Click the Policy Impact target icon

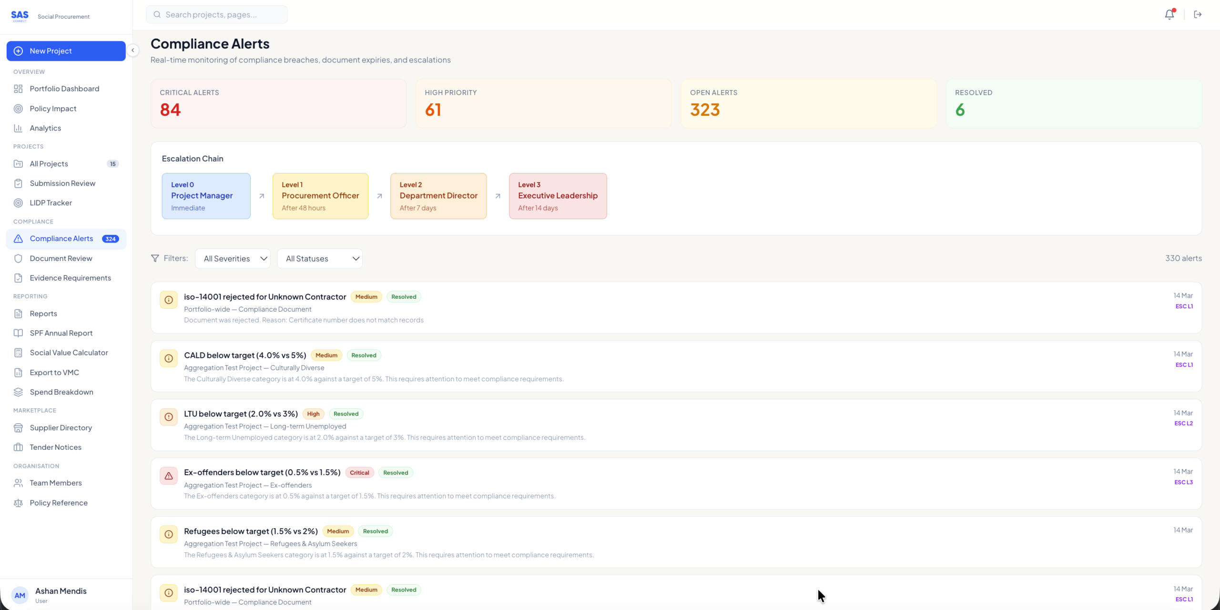[18, 109]
